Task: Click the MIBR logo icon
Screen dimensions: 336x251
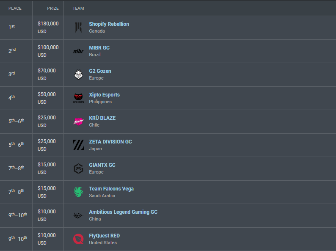Action: [78, 51]
